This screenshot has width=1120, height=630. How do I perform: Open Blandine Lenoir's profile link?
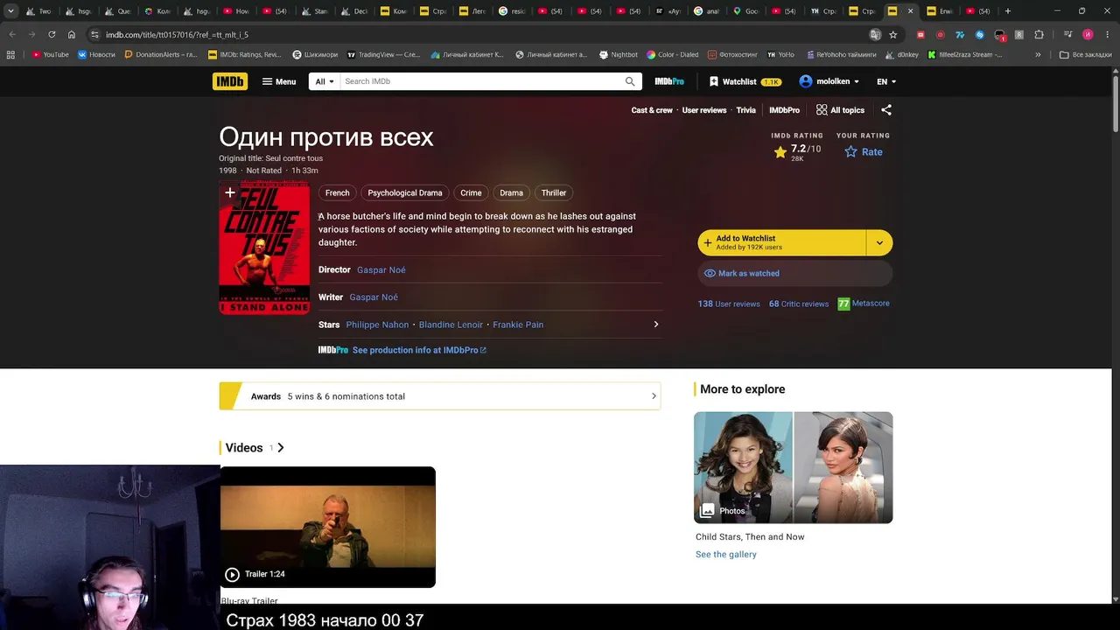click(x=451, y=325)
